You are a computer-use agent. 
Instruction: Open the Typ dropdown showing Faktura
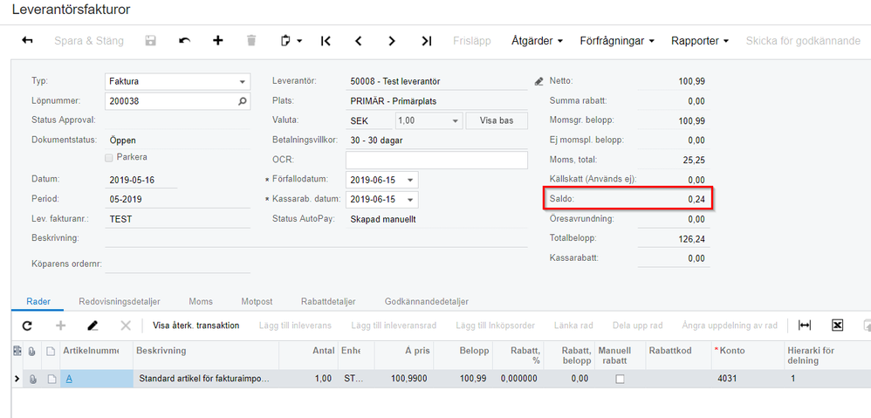242,82
